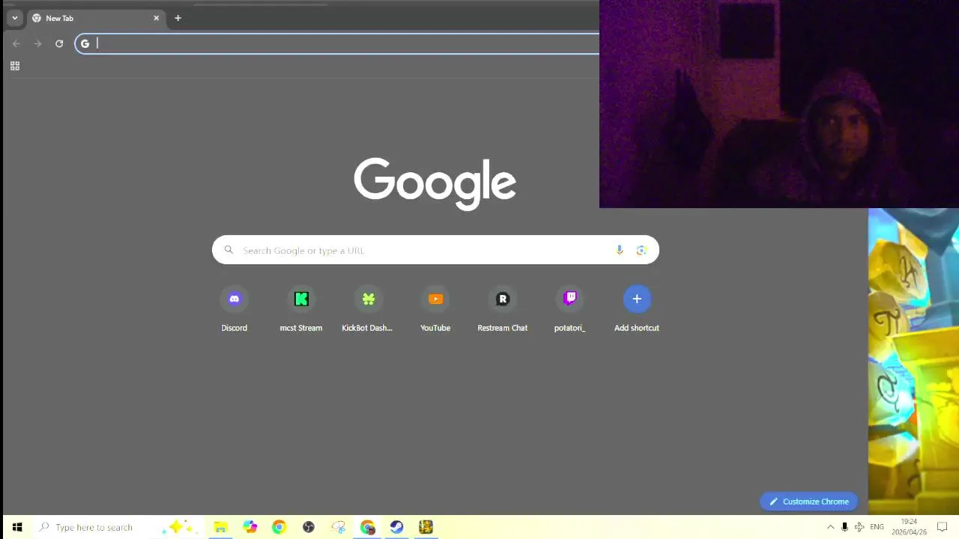Screen dimensions: 959x539
Task: Open OBS Studio from the taskbar
Action: tap(309, 527)
